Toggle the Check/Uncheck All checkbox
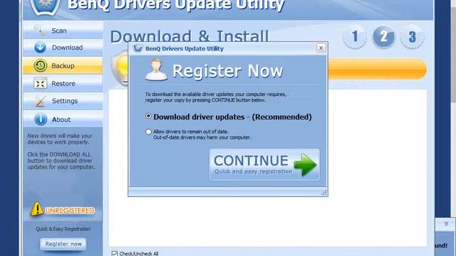Screen dimensions: 456x256 pyautogui.click(x=115, y=254)
